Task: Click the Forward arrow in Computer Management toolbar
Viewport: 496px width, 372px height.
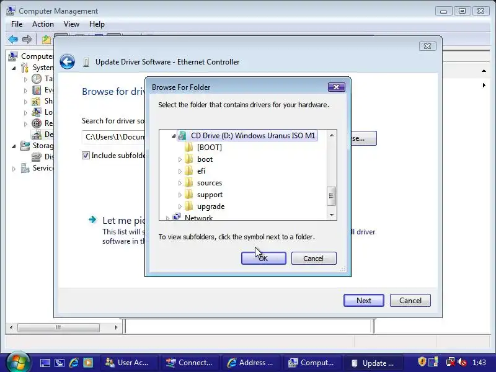Action: point(27,40)
